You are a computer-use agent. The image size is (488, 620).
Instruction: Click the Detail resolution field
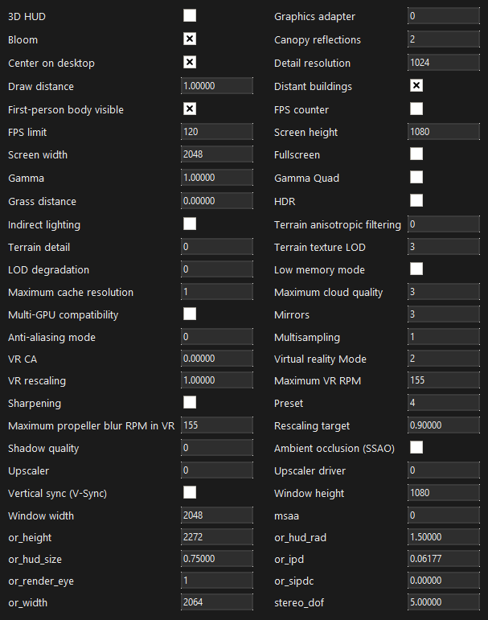(444, 63)
